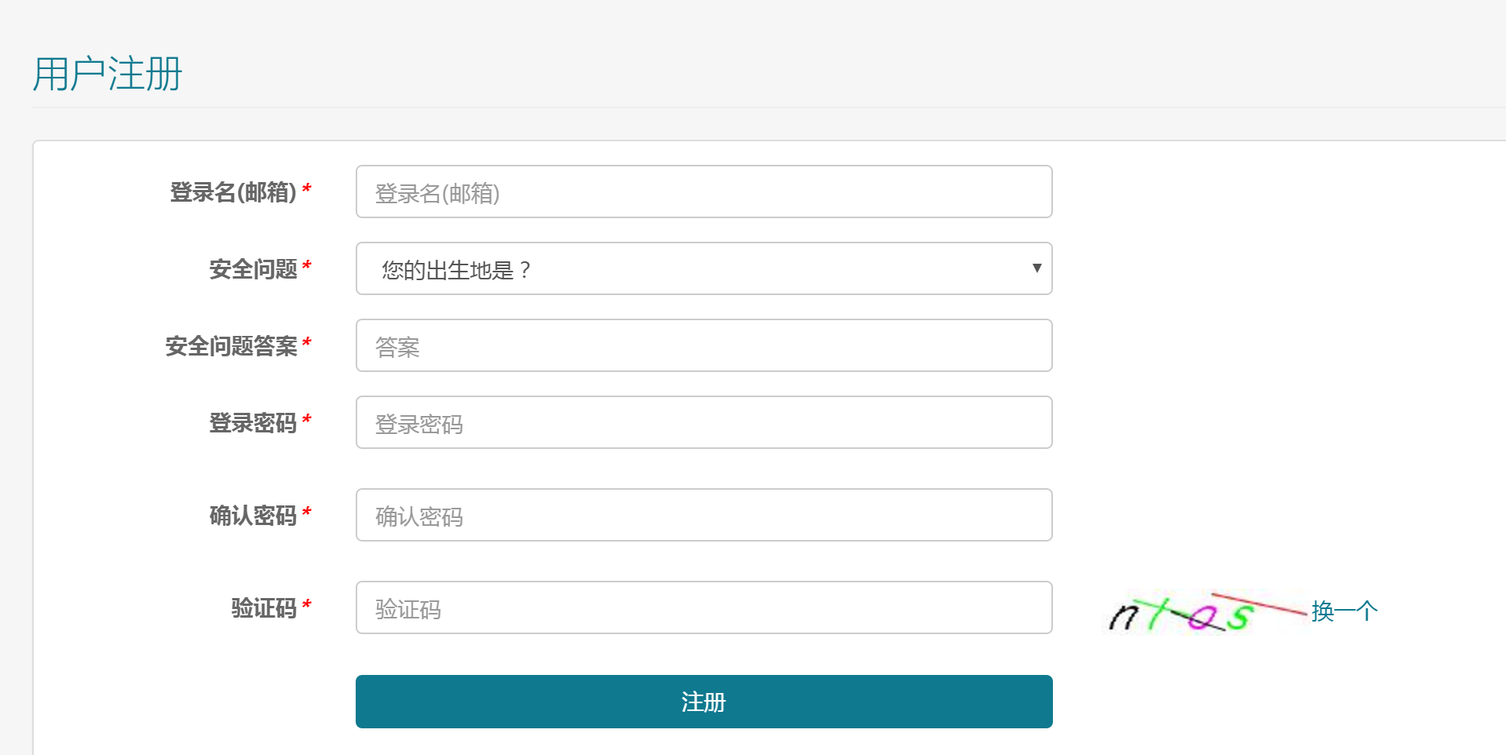Image resolution: width=1506 pixels, height=755 pixels.
Task: Focus the 验证码 captcha input box
Action: [703, 607]
